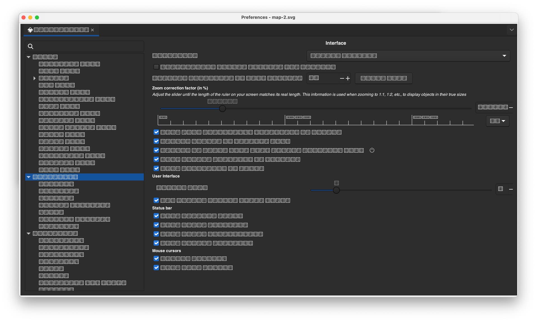
Task: Uncheck the checkbox just above the User Interface heading
Action: click(156, 168)
